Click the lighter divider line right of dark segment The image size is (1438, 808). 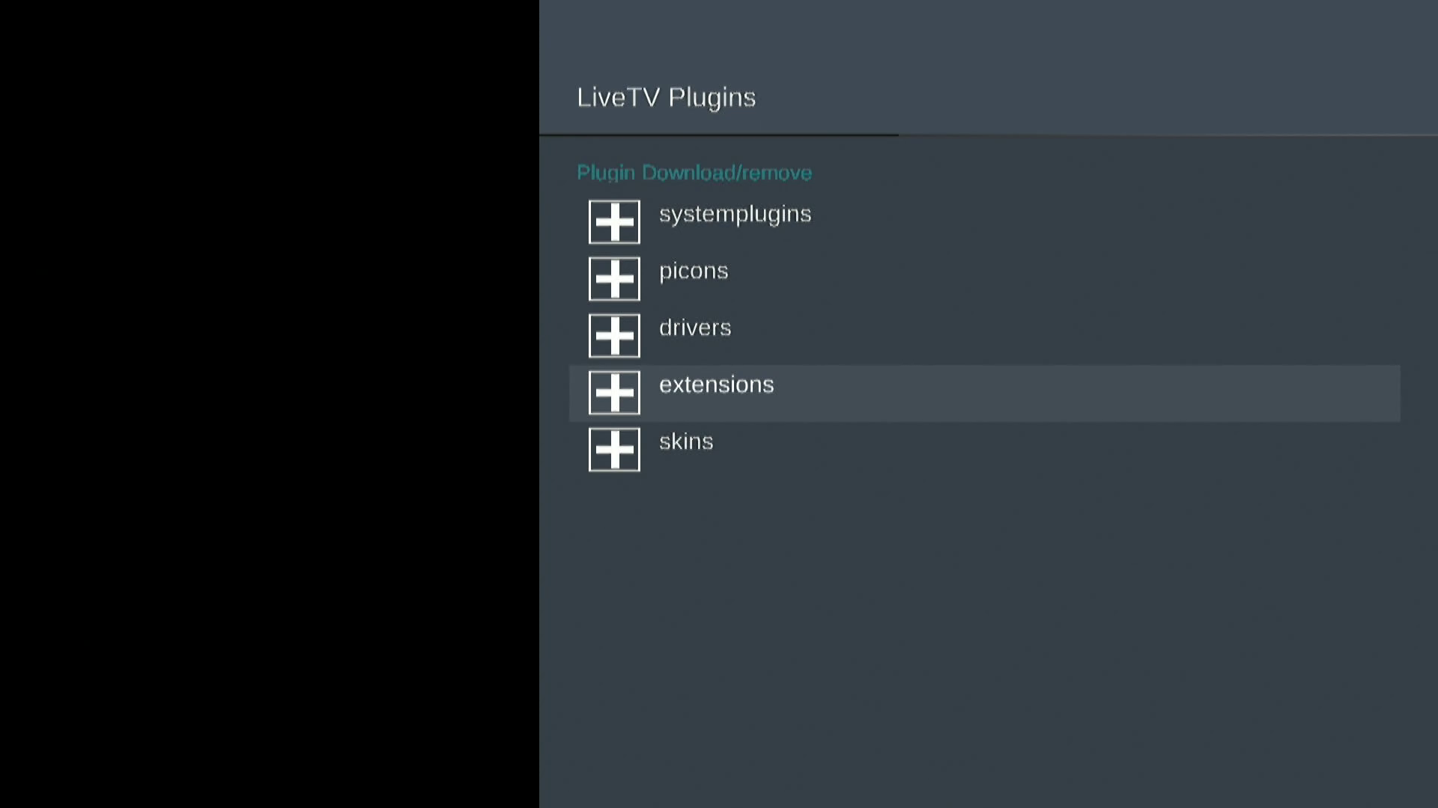[1168, 135]
